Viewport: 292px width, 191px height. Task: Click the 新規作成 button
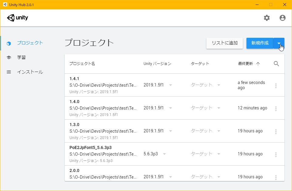[260, 43]
